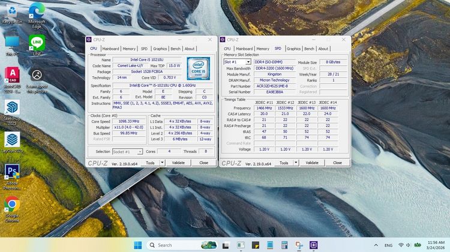
Task: Open Tools dropdown arrow in left CPU-Z window
Action: (162, 163)
